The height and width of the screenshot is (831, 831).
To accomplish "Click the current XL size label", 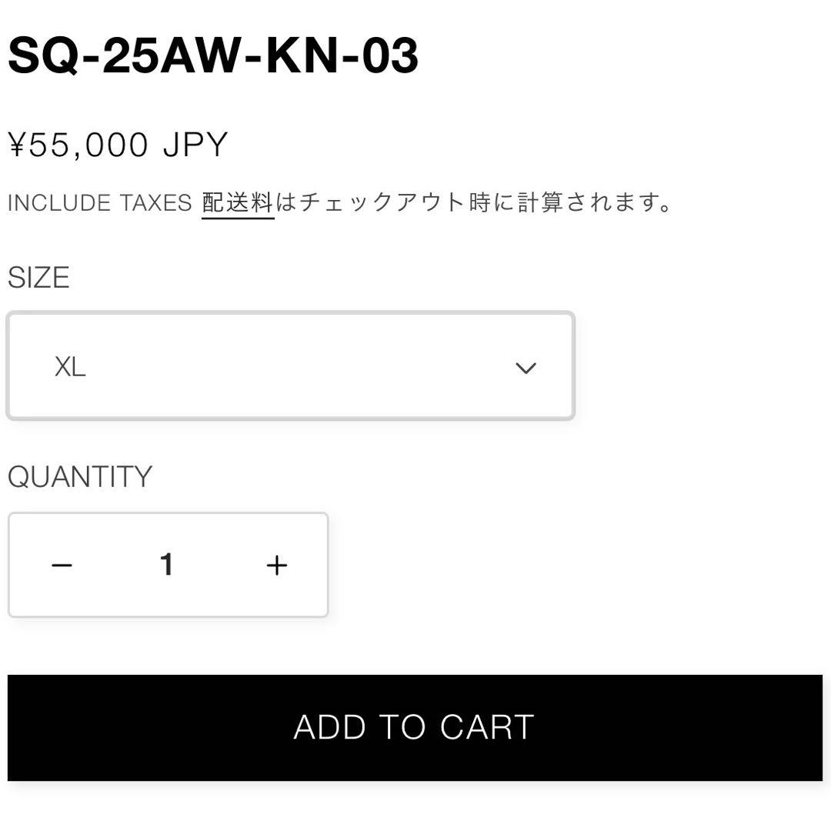I will coord(71,368).
